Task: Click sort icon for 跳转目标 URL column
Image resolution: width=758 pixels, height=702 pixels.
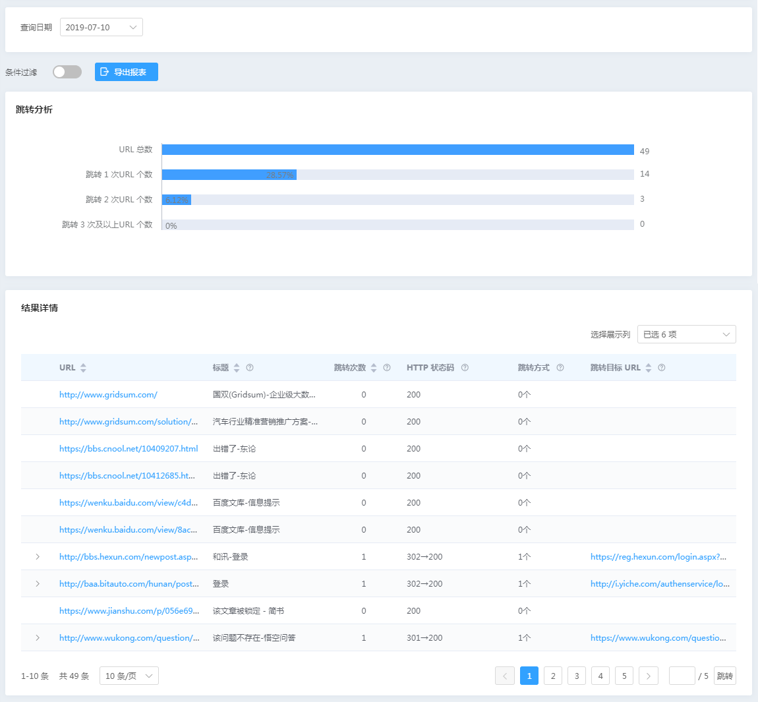Action: (649, 368)
